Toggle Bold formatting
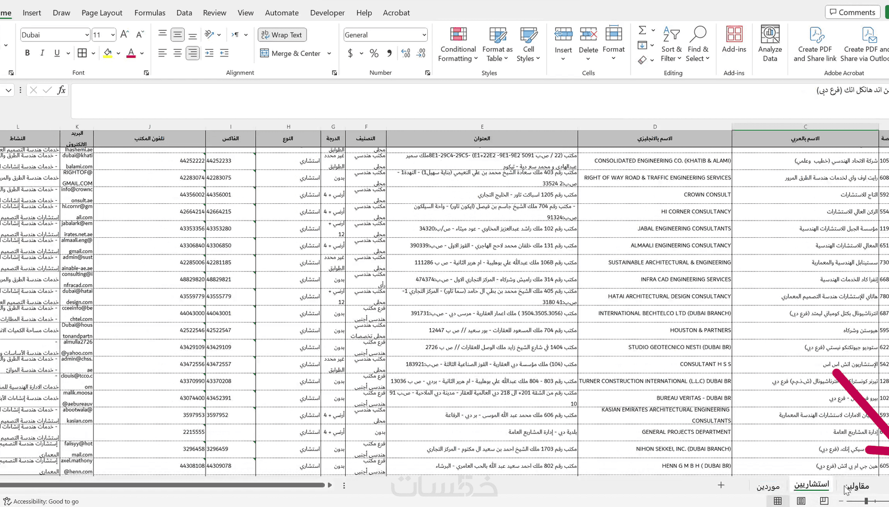The image size is (889, 507). point(27,53)
